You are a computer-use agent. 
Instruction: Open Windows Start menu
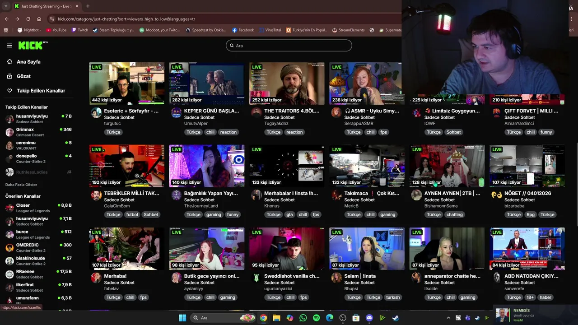(x=182, y=318)
